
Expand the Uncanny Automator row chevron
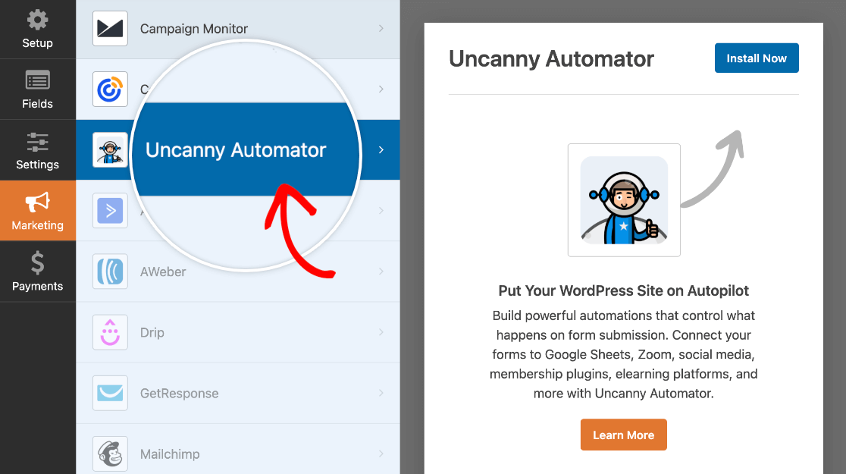(381, 149)
